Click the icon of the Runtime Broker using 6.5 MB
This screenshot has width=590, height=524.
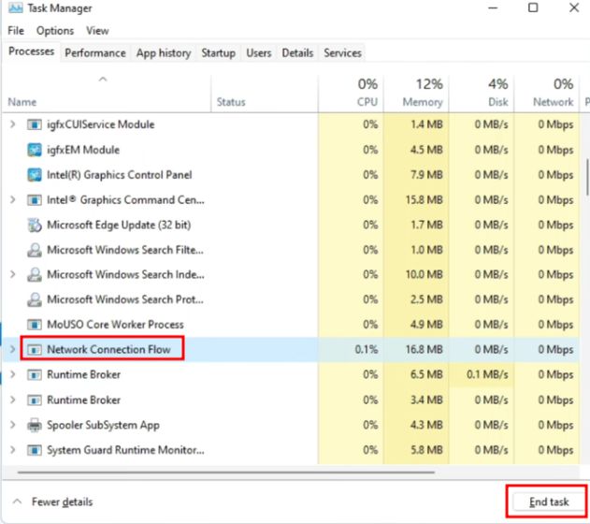[35, 375]
